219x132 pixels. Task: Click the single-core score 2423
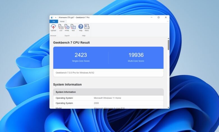81,55
